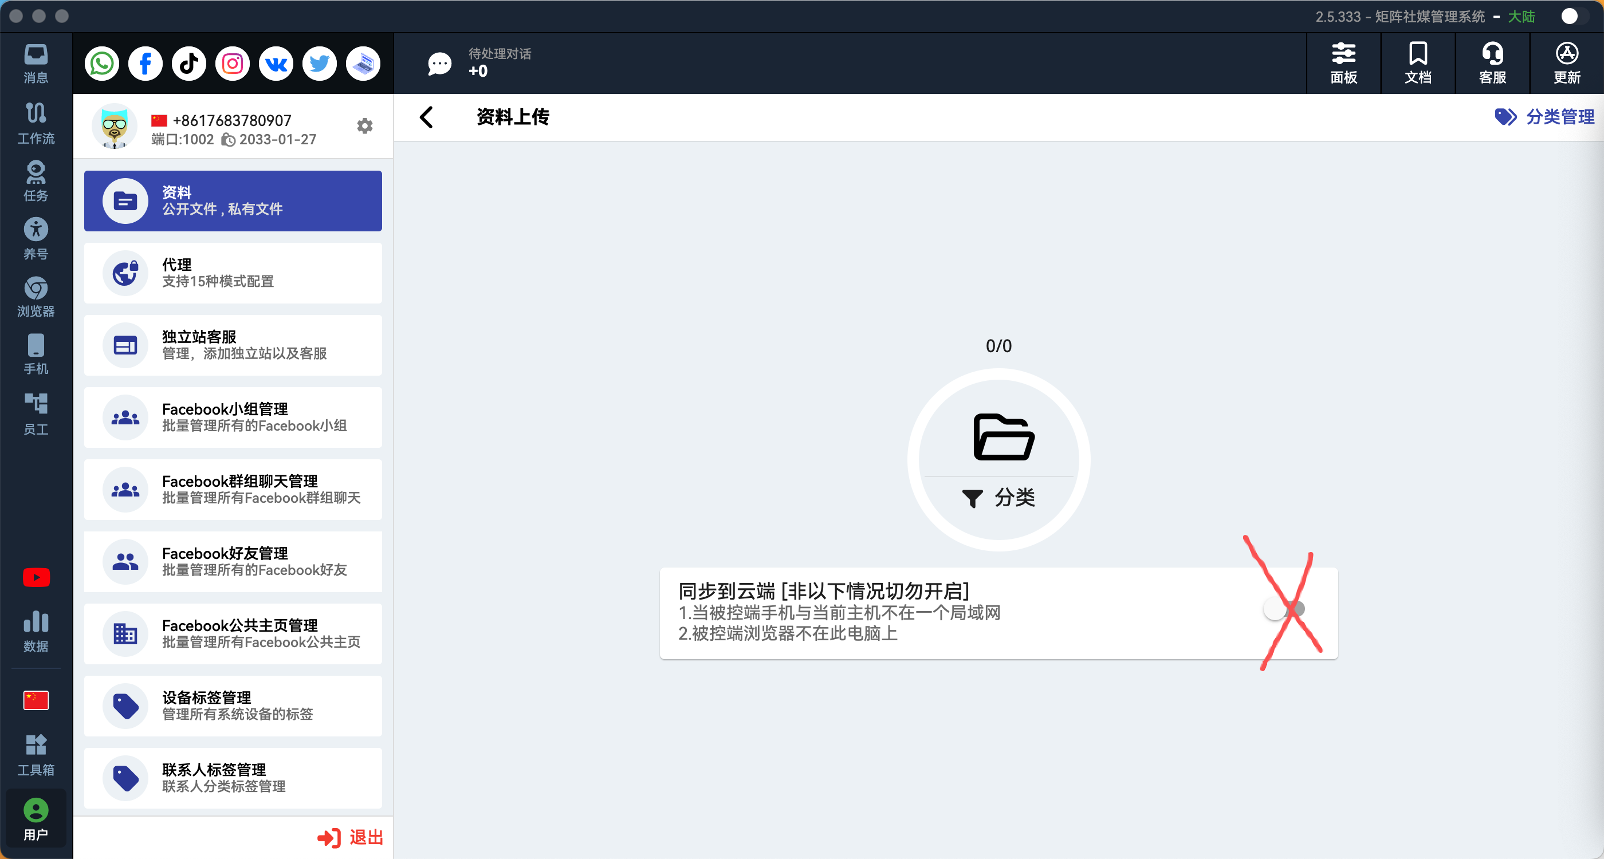Select the TikTok platform icon
The width and height of the screenshot is (1604, 859).
point(188,64)
